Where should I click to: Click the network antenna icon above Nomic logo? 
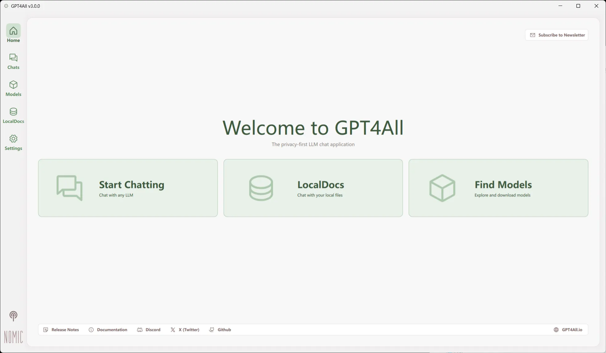(x=13, y=316)
